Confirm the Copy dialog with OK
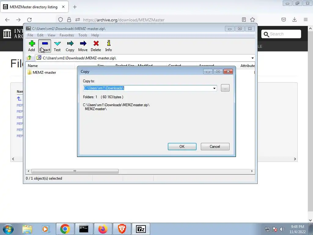The image size is (313, 235). click(182, 147)
